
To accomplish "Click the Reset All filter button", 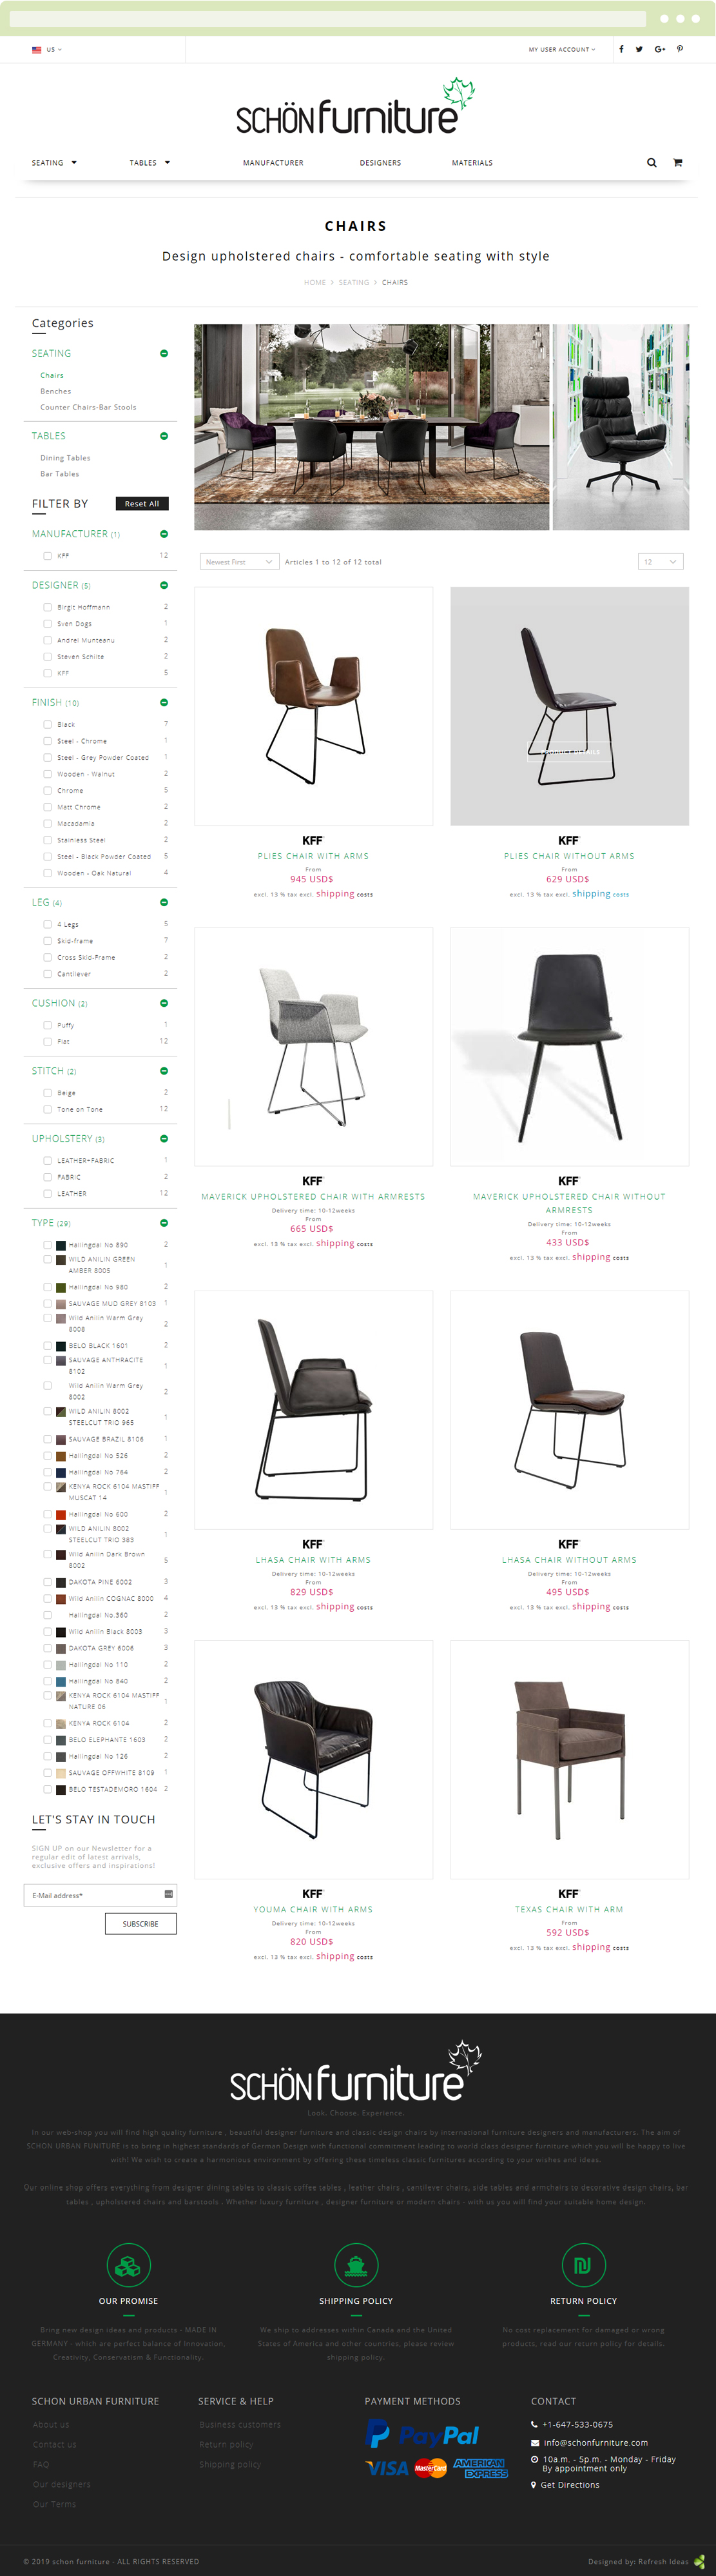I will (142, 504).
